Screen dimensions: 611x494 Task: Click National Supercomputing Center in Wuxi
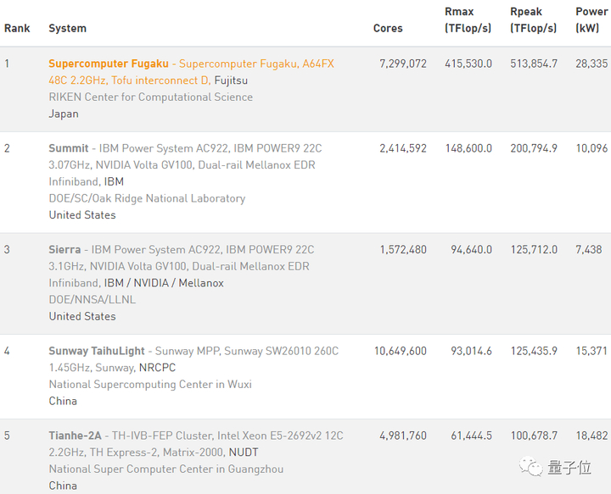[150, 384]
